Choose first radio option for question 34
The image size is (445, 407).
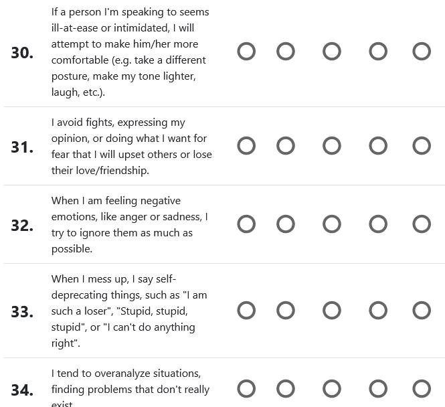[246, 389]
